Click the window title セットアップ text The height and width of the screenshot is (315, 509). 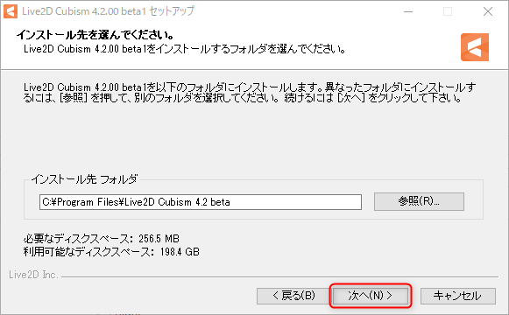point(172,11)
